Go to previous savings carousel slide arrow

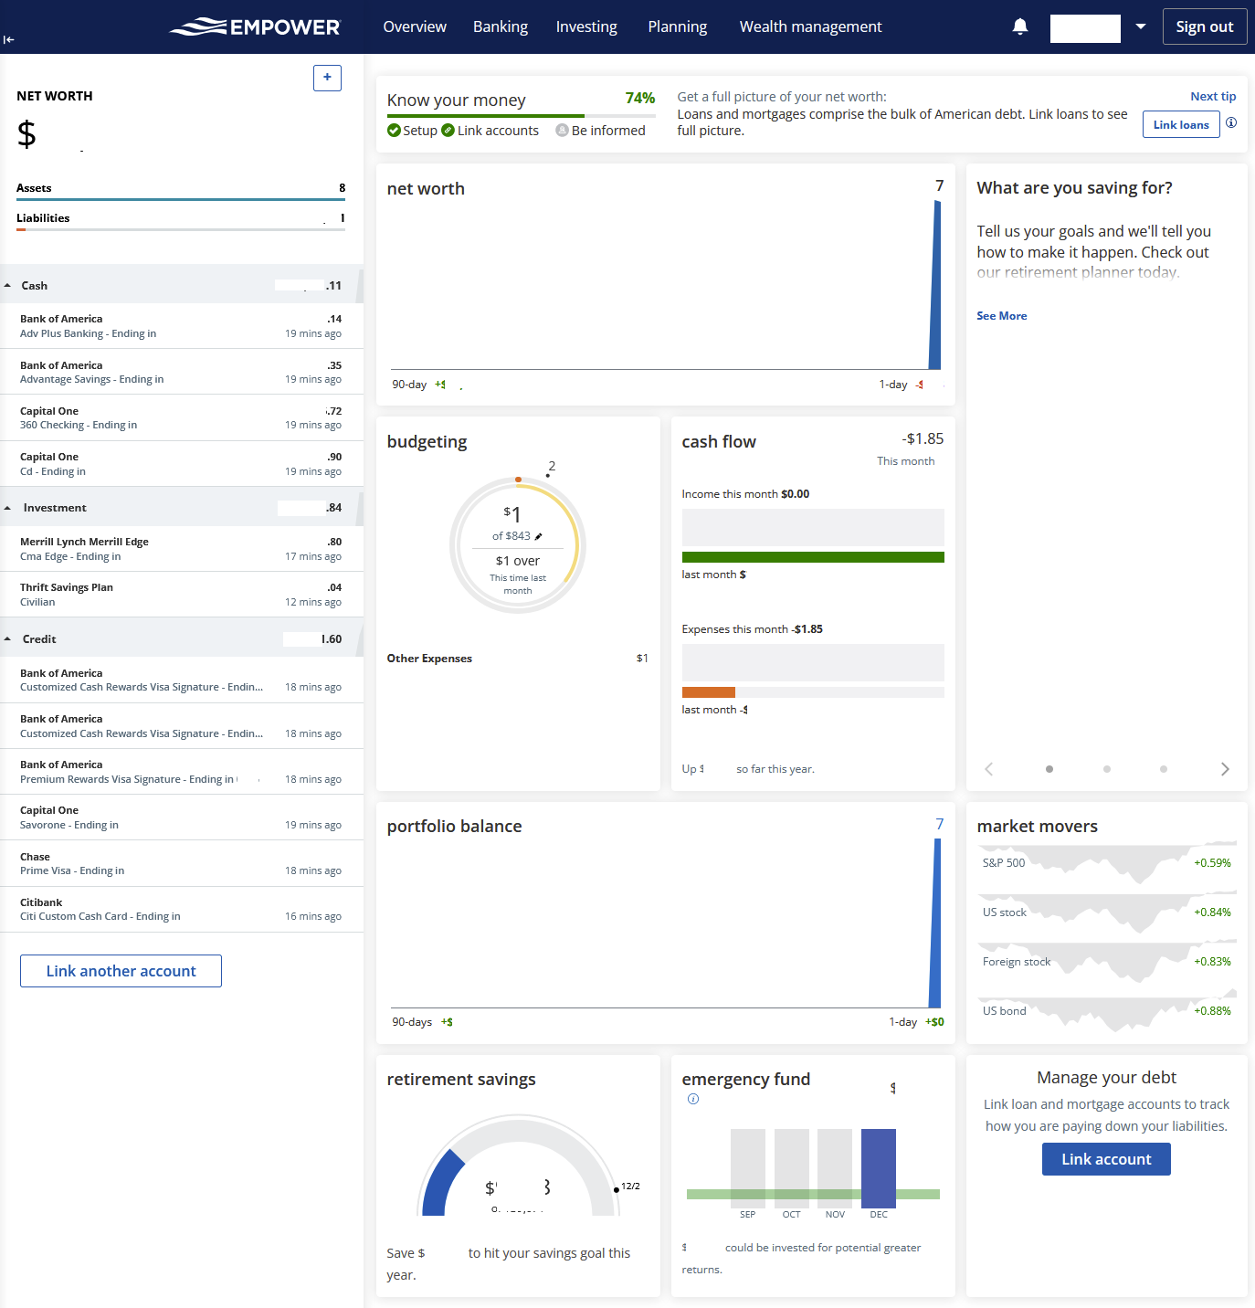[989, 769]
